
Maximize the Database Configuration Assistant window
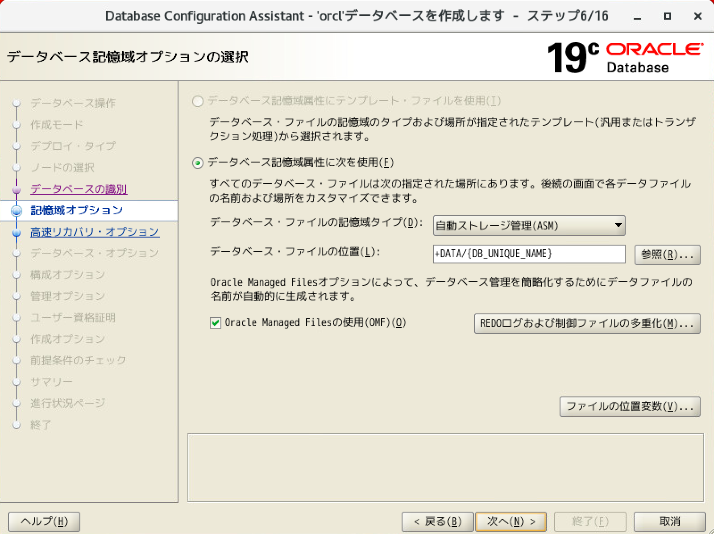click(x=668, y=16)
